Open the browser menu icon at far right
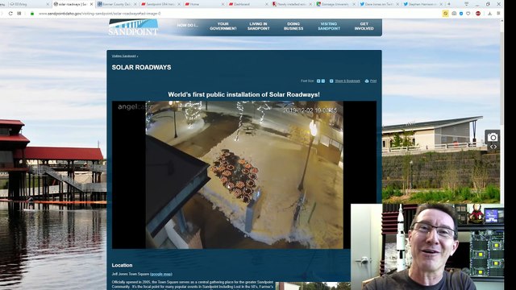This screenshot has height=290, width=516. [x=498, y=14]
